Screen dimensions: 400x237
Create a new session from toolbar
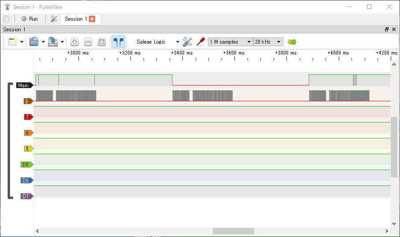pos(12,41)
